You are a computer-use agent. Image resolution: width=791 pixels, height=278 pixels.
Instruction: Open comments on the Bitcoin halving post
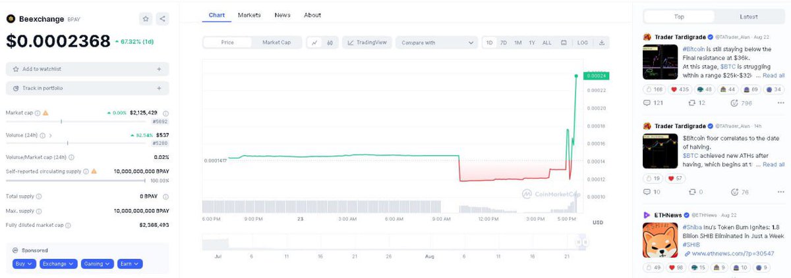pyautogui.click(x=653, y=192)
